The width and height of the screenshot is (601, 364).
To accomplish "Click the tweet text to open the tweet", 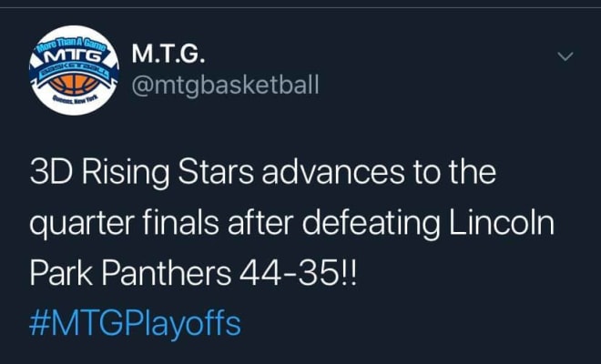I will (291, 223).
